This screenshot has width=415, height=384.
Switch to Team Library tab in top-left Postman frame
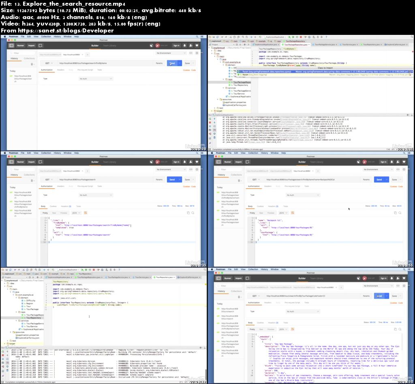[x=109, y=45]
